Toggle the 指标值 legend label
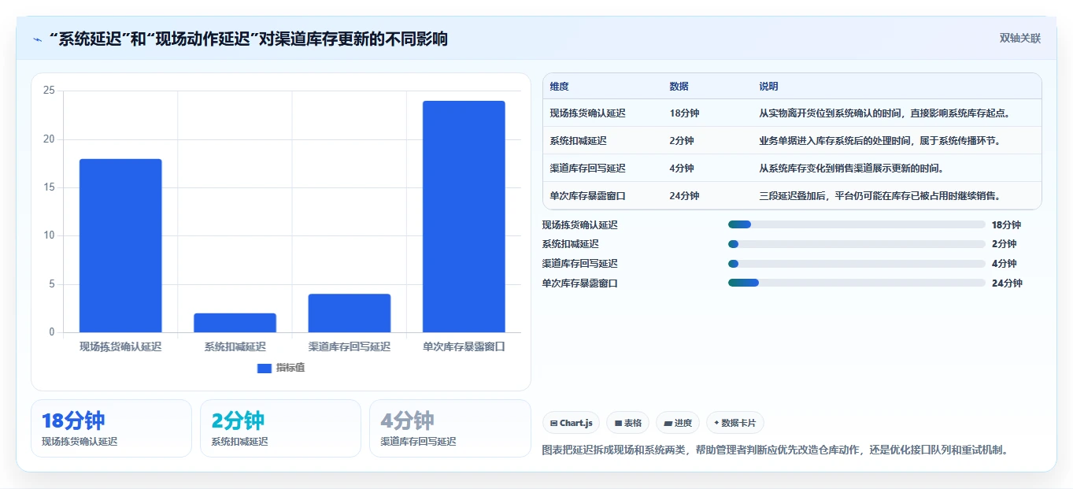The height and width of the screenshot is (489, 1073). click(x=290, y=368)
